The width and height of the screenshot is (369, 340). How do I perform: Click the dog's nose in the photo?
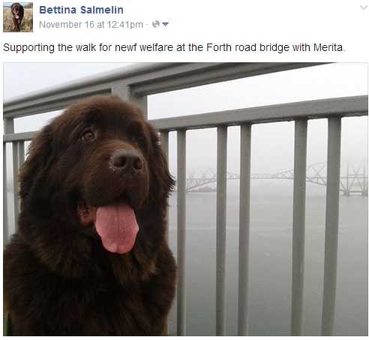tap(127, 161)
